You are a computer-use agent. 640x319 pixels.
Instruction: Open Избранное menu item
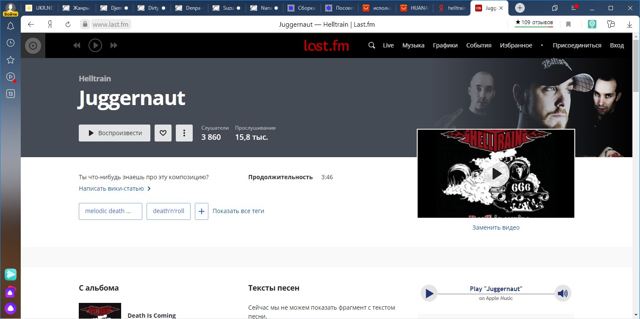[516, 45]
